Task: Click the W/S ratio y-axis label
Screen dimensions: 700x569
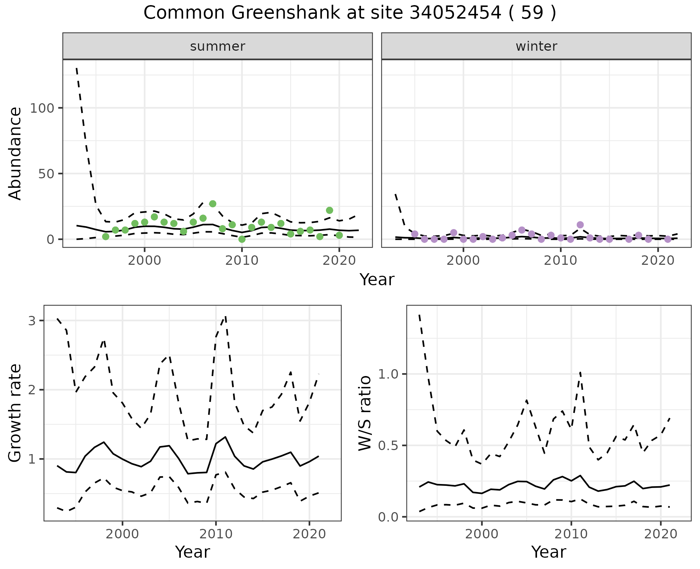Action: [365, 413]
